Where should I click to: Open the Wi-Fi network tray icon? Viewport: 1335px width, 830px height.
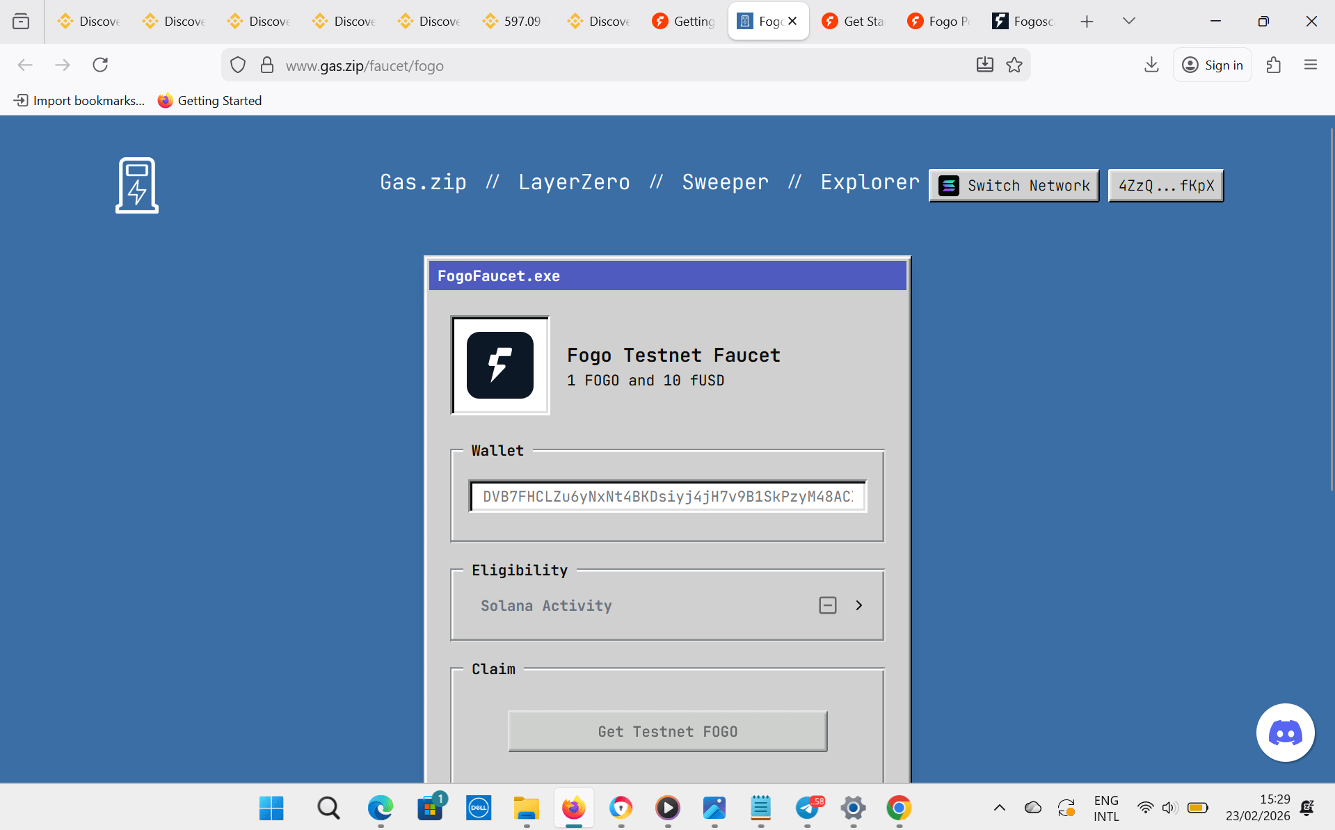[1145, 808]
